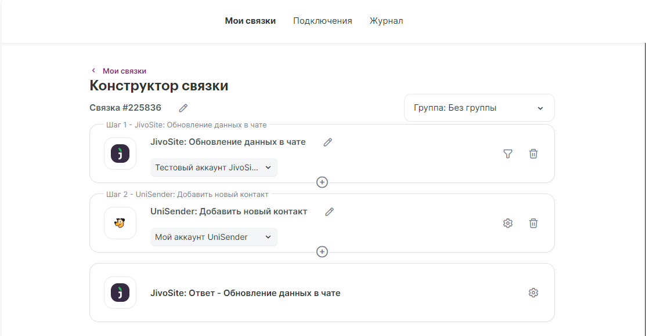
Task: Delete JivoSite step 1 with trash icon
Action: (x=533, y=154)
